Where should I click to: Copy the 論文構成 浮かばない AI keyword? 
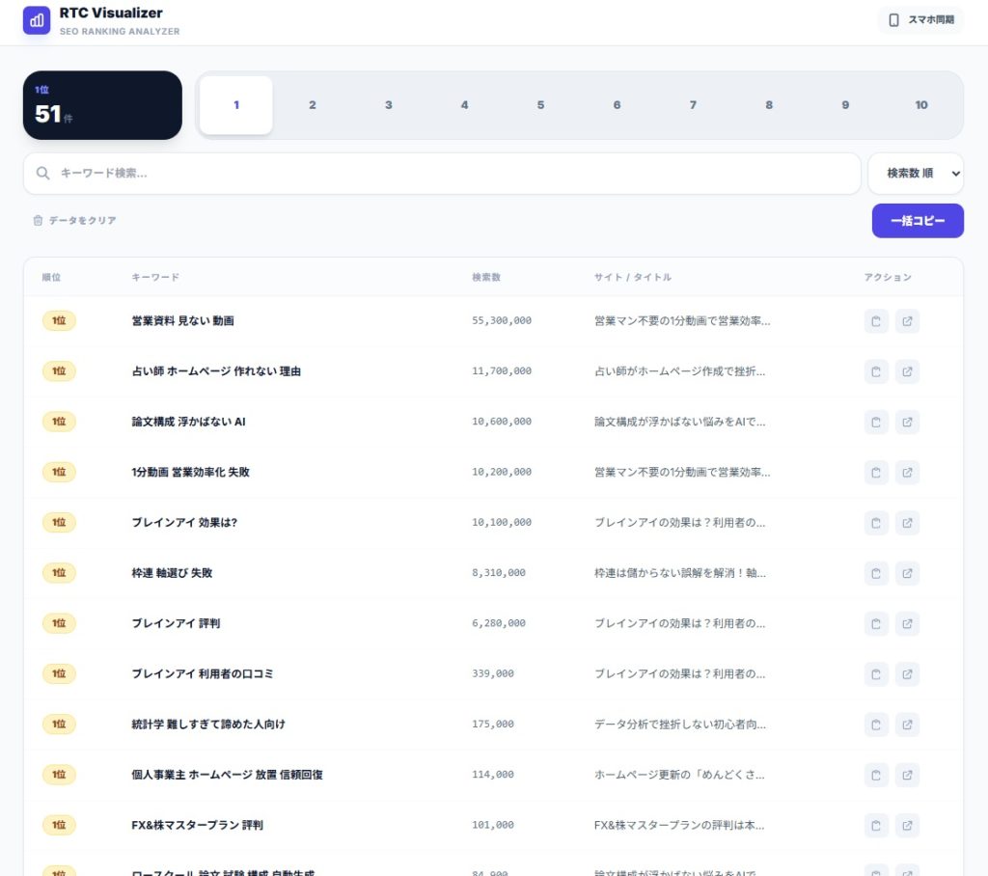(876, 422)
